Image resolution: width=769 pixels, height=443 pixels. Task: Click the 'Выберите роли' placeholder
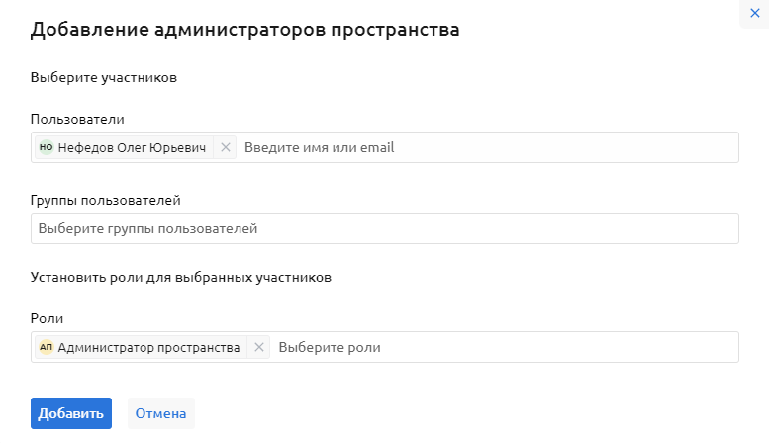tap(330, 347)
